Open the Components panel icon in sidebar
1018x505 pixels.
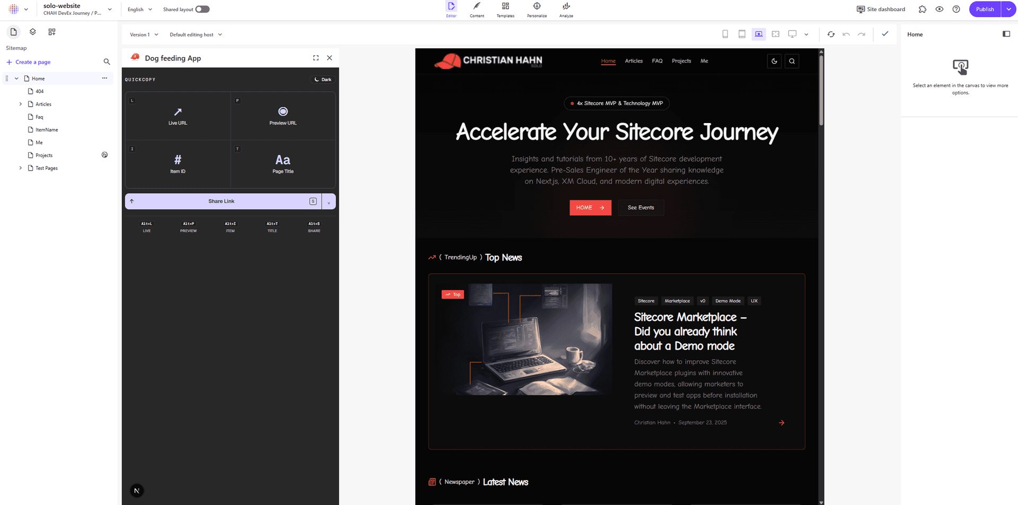point(52,32)
